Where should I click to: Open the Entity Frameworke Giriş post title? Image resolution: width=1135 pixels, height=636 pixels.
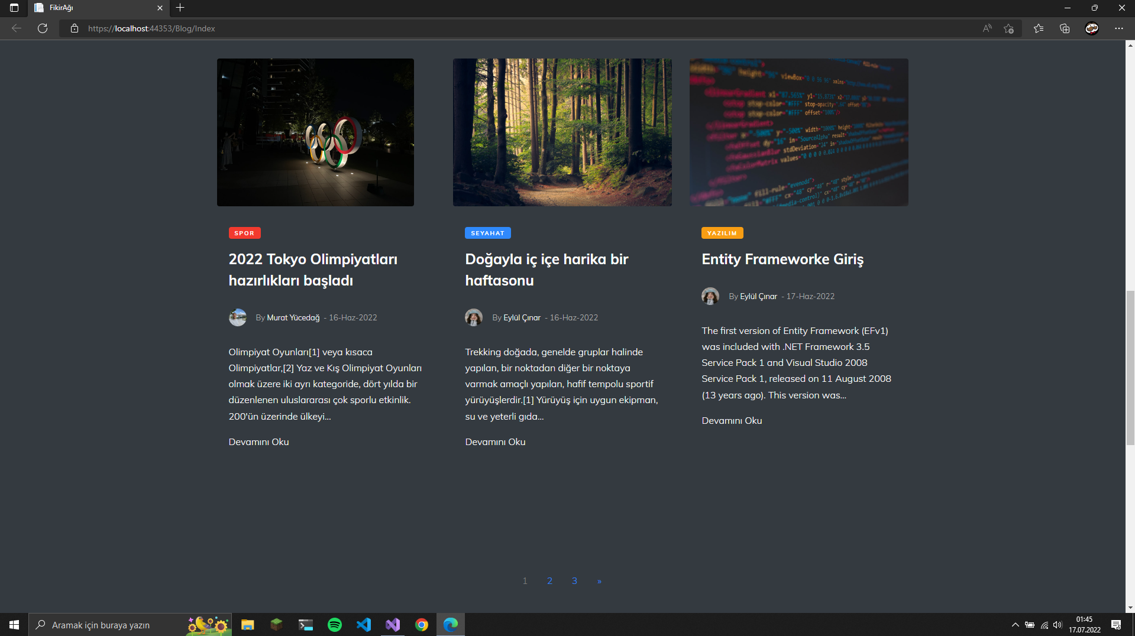[x=782, y=259]
